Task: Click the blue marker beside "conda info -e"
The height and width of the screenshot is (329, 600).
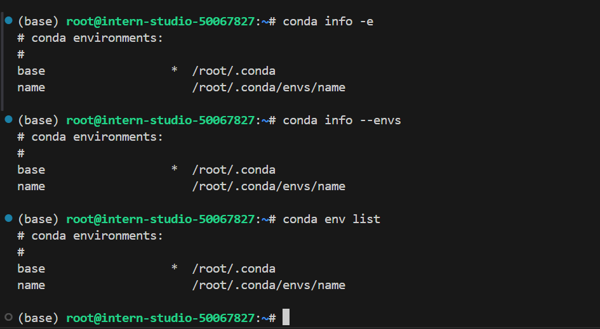Action: click(x=8, y=20)
